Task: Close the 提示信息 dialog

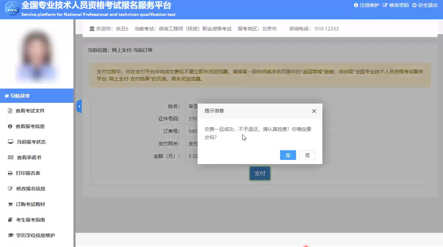Action: click(x=314, y=111)
